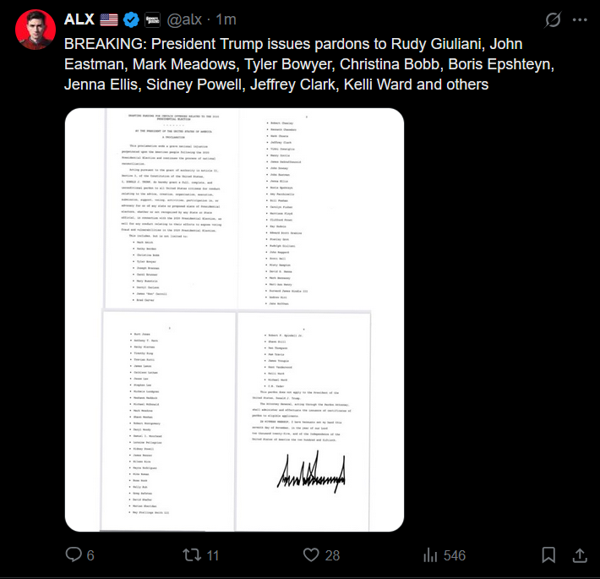Screen dimensions: 600x579
Task: Bookmark this post
Action: pos(548,554)
